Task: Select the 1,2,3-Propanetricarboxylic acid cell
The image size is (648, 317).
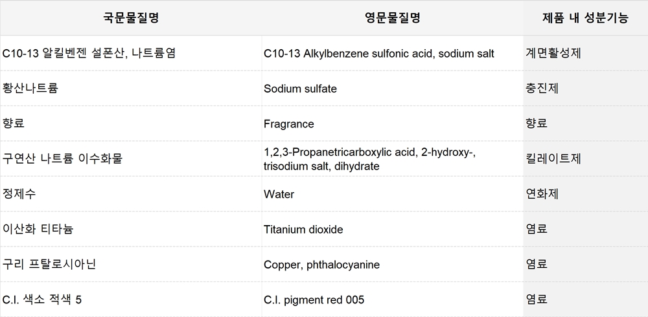Action: (x=392, y=158)
